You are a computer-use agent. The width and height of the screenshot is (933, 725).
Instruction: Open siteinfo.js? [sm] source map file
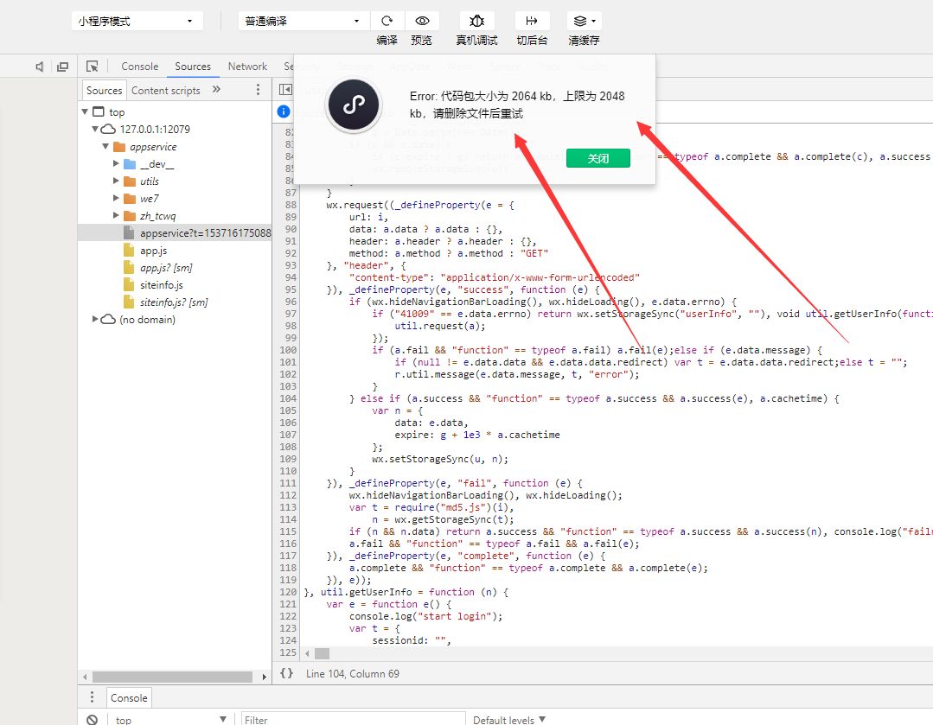point(174,302)
